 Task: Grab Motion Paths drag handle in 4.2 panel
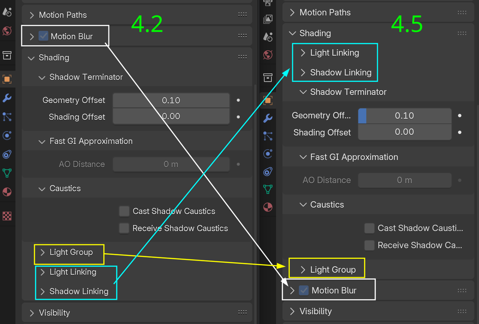tap(242, 15)
